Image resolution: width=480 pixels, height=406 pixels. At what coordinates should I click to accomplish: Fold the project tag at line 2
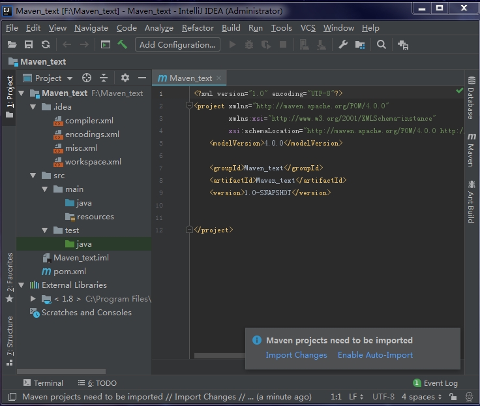pyautogui.click(x=189, y=106)
